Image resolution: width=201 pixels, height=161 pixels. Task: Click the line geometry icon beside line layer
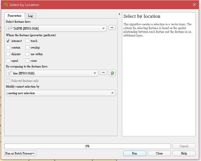(10, 73)
